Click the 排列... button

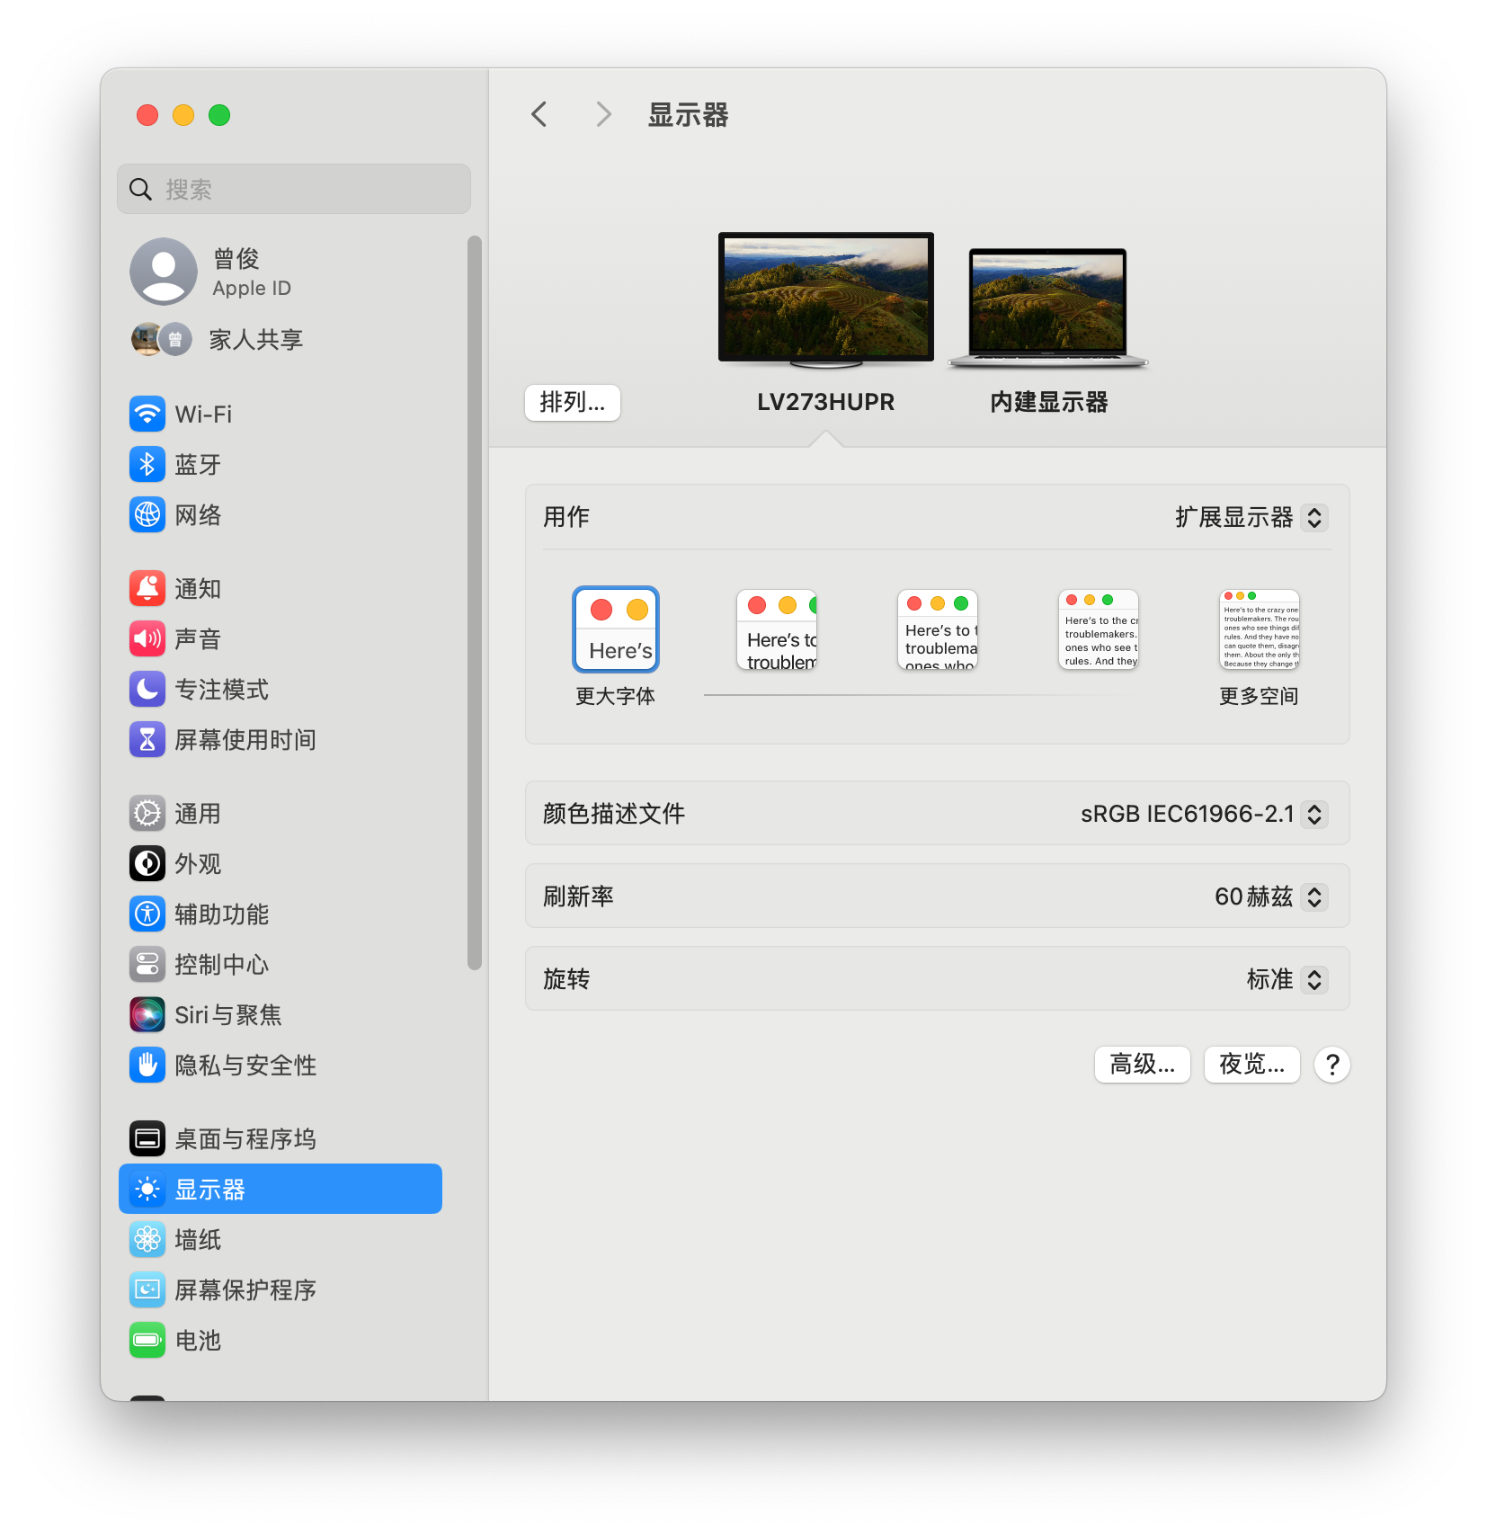572,402
